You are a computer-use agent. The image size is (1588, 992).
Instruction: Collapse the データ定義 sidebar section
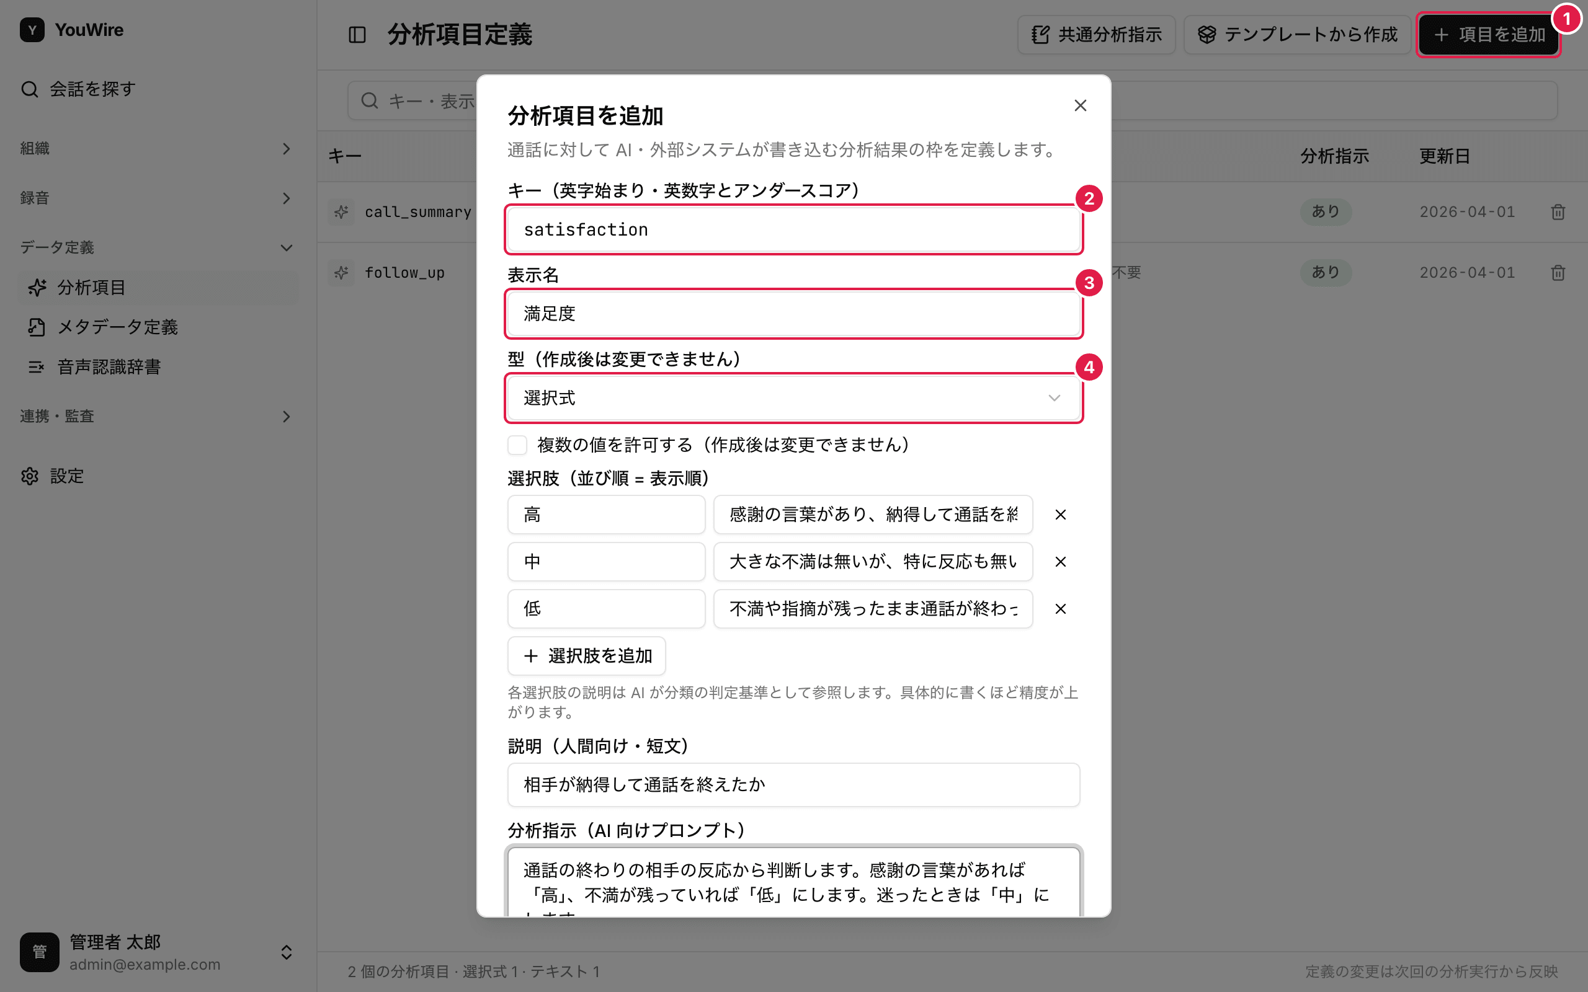click(158, 248)
